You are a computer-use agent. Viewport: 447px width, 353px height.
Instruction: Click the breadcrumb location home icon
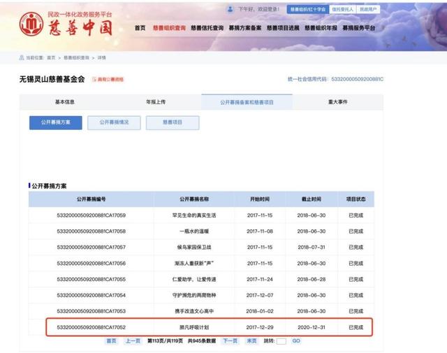coord(22,57)
